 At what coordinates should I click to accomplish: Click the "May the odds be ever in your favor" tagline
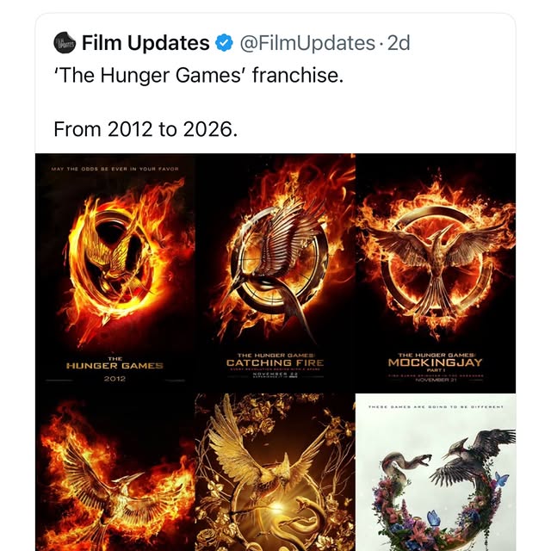point(115,169)
